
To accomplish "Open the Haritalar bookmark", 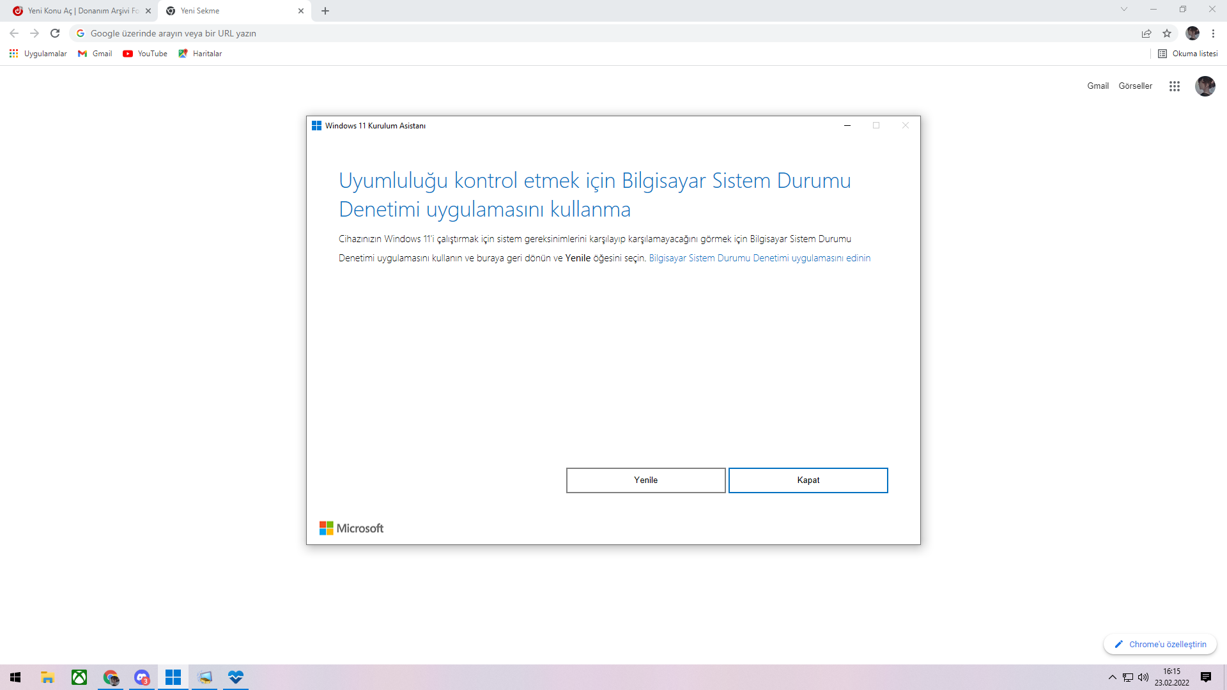I will (x=200, y=54).
